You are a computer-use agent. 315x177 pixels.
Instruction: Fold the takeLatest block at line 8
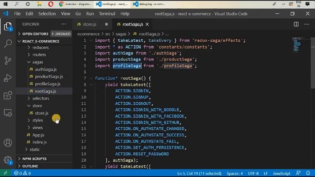[x=91, y=85]
